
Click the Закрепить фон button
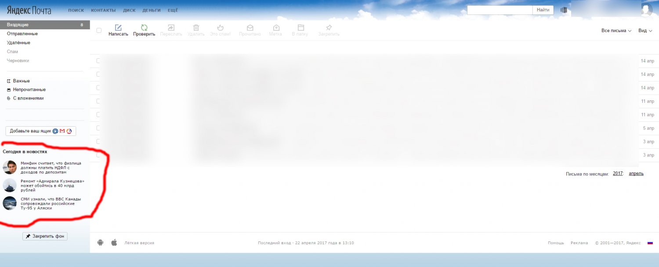pyautogui.click(x=45, y=236)
